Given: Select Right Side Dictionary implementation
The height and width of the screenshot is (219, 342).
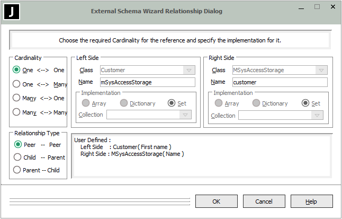Looking at the screenshot, I should point(256,103).
